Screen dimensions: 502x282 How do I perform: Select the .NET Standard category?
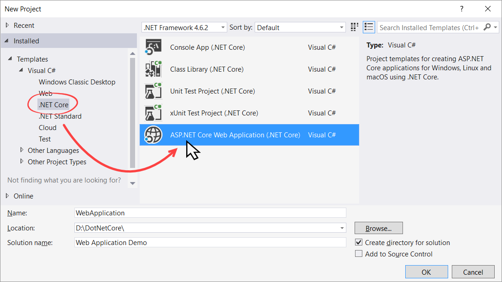click(x=60, y=116)
